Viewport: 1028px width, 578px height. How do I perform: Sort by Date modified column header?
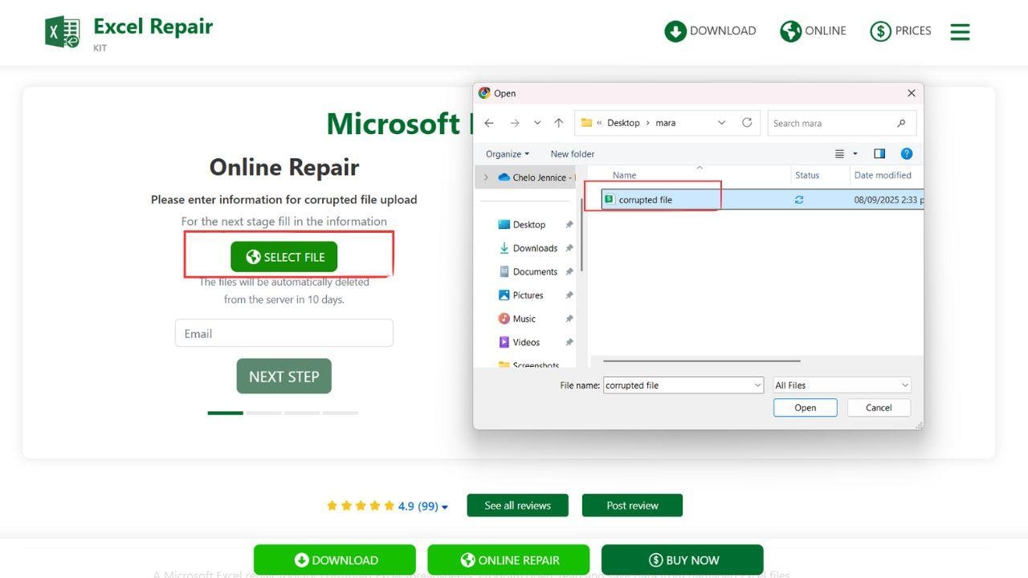pyautogui.click(x=883, y=175)
